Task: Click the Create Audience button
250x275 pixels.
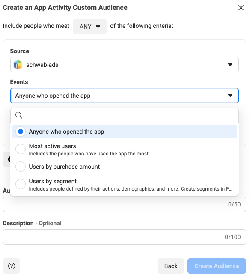Action: click(x=217, y=266)
